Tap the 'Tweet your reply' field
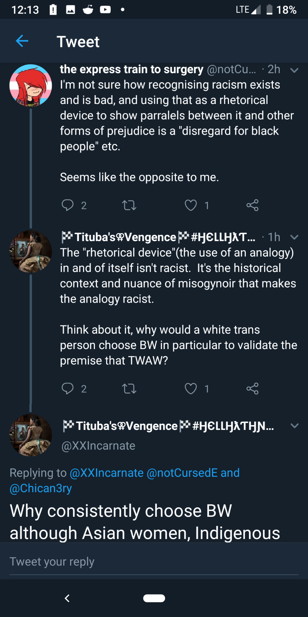The width and height of the screenshot is (308, 617). [x=154, y=561]
